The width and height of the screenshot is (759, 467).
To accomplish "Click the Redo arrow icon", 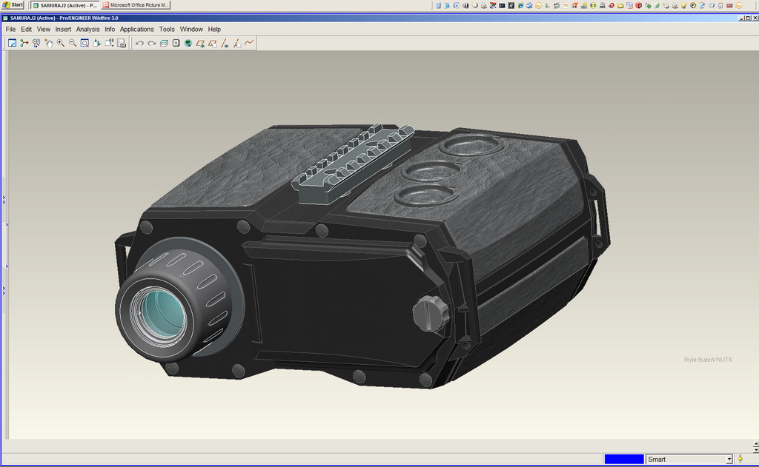I will pos(151,43).
